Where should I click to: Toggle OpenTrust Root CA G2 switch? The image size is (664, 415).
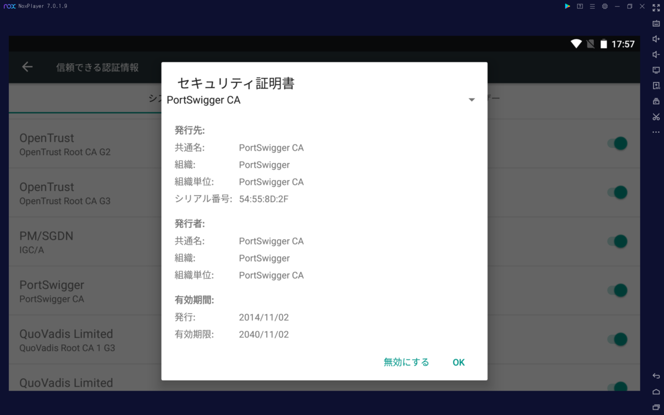[x=617, y=144]
